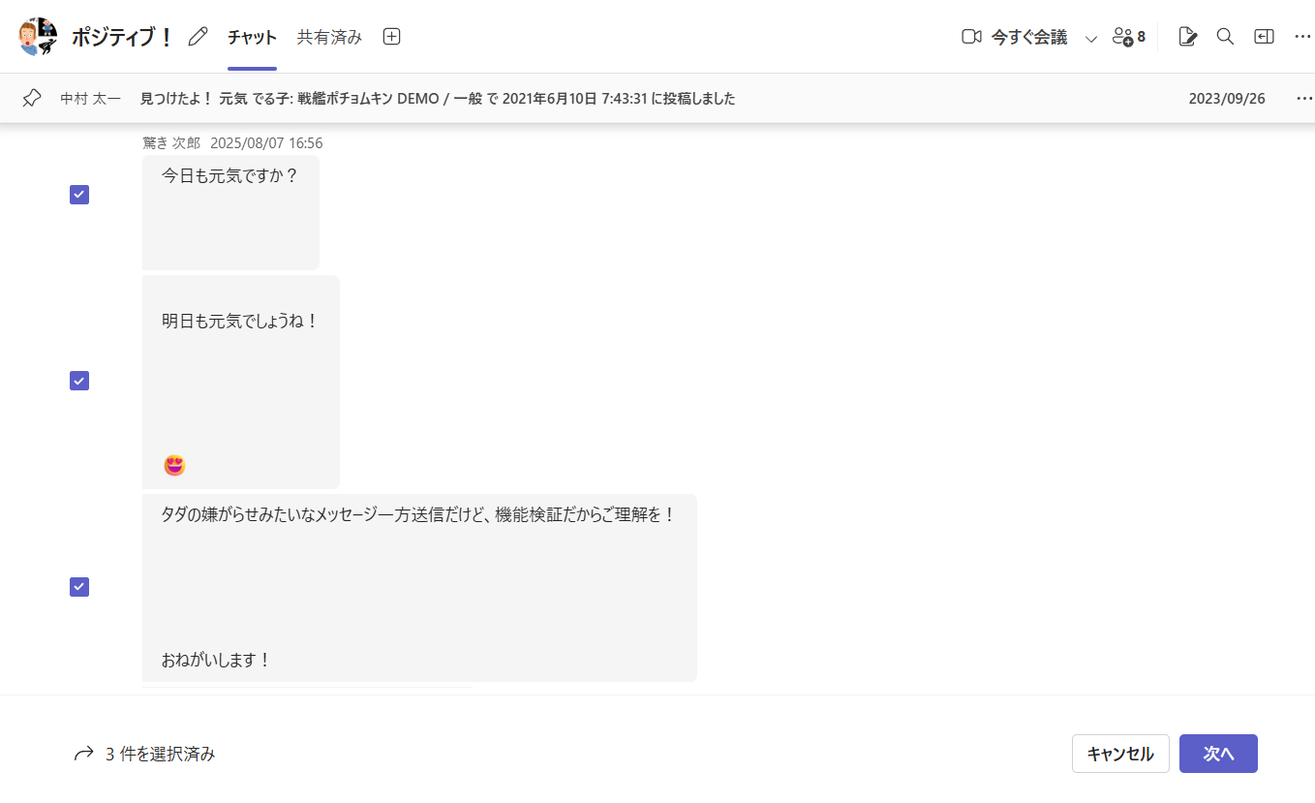Uncheck the 明日も元気でしょうね！ message checkbox
Screen dimensions: 1315x803
pyautogui.click(x=79, y=381)
